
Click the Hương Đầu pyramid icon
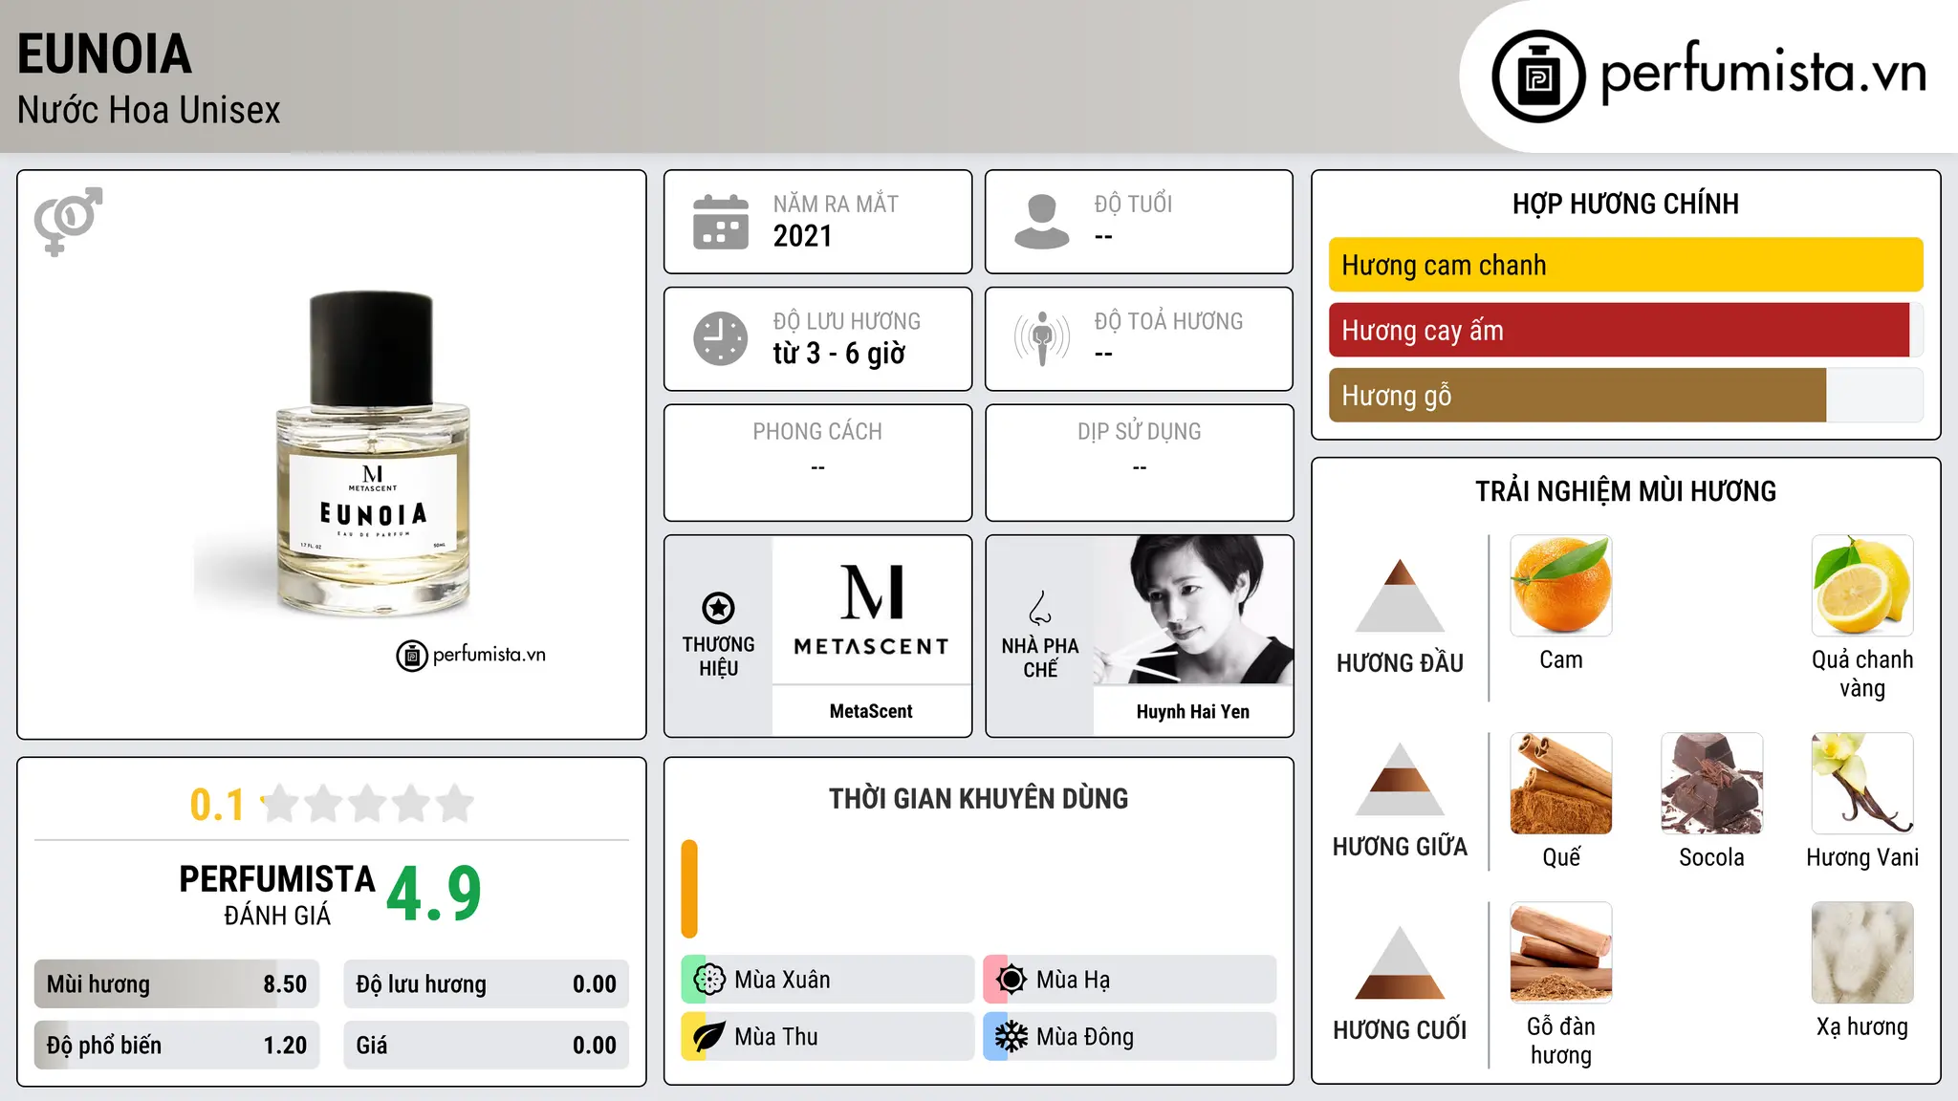[x=1400, y=595]
